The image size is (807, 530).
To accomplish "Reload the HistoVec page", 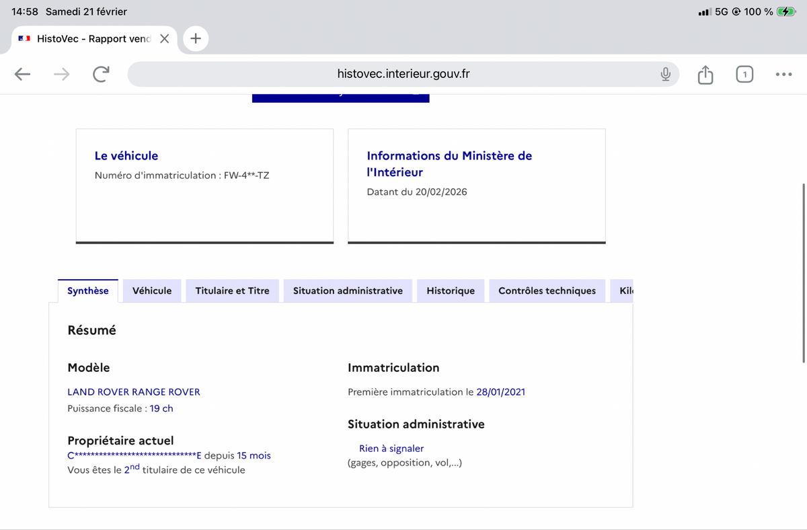I will point(101,74).
